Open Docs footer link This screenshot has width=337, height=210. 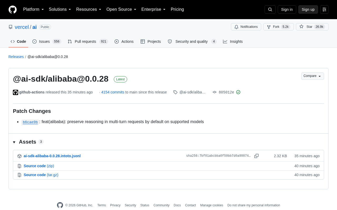click(177, 205)
